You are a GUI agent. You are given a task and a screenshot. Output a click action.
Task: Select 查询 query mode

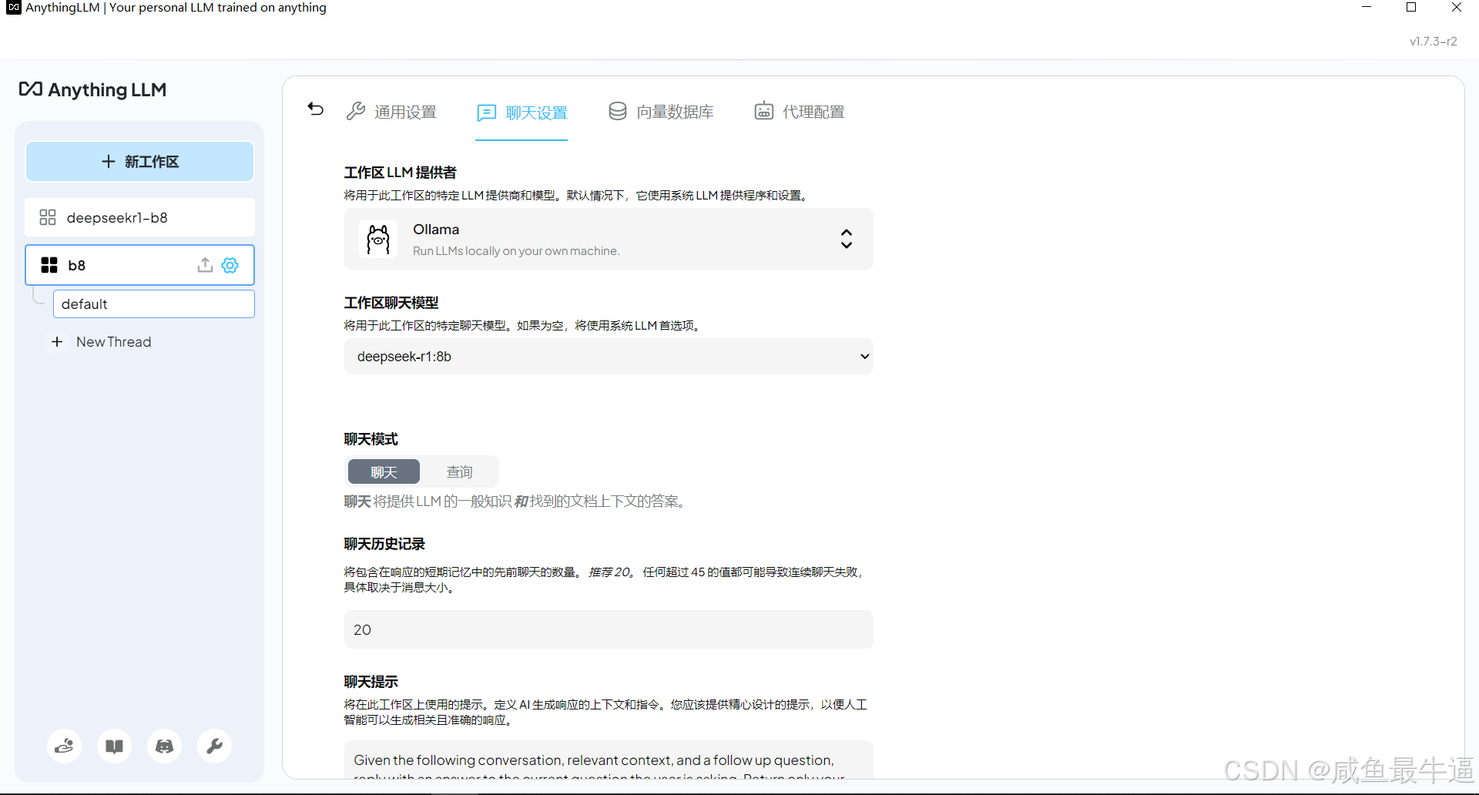pyautogui.click(x=460, y=472)
